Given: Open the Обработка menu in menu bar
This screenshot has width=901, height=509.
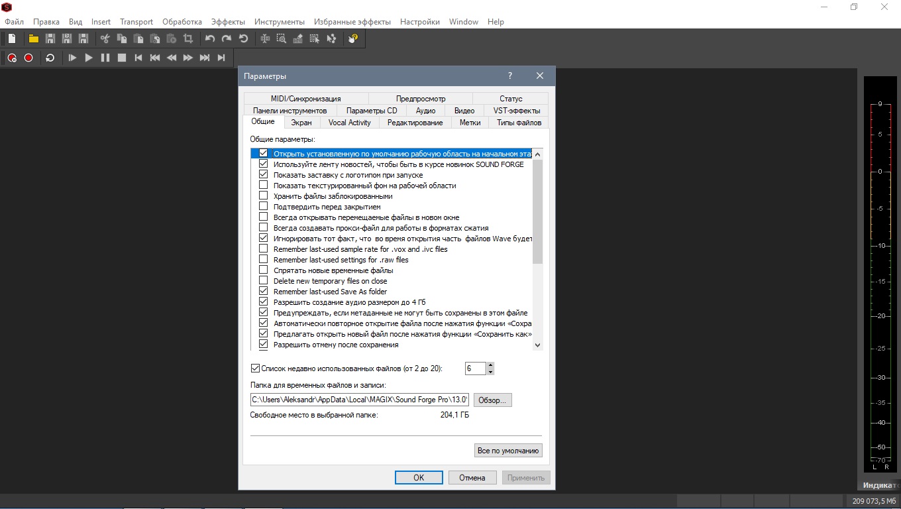Looking at the screenshot, I should click(182, 22).
